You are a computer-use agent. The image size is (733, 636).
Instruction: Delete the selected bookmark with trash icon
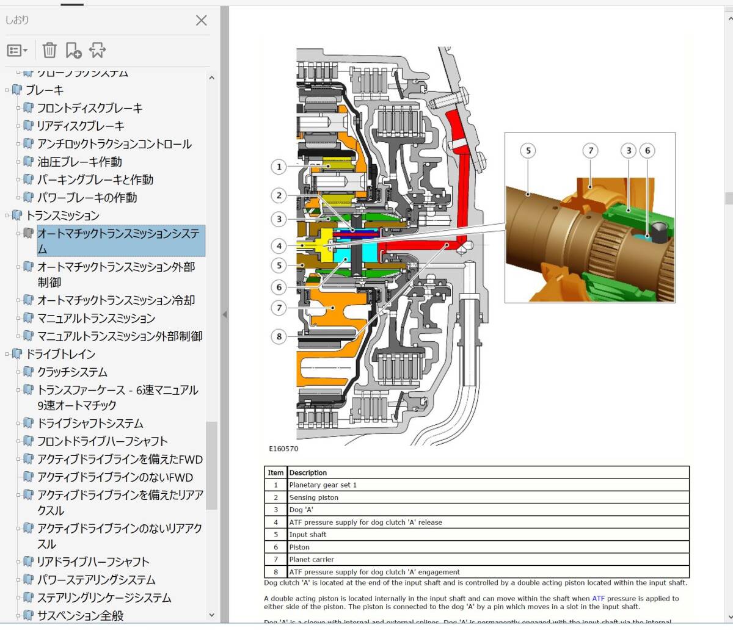pos(49,50)
